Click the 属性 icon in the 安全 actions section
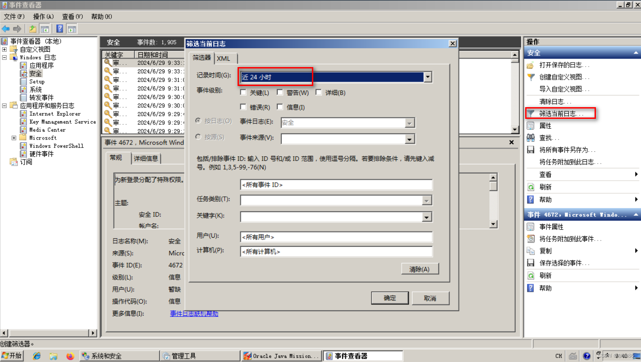The width and height of the screenshot is (641, 362). click(531, 126)
